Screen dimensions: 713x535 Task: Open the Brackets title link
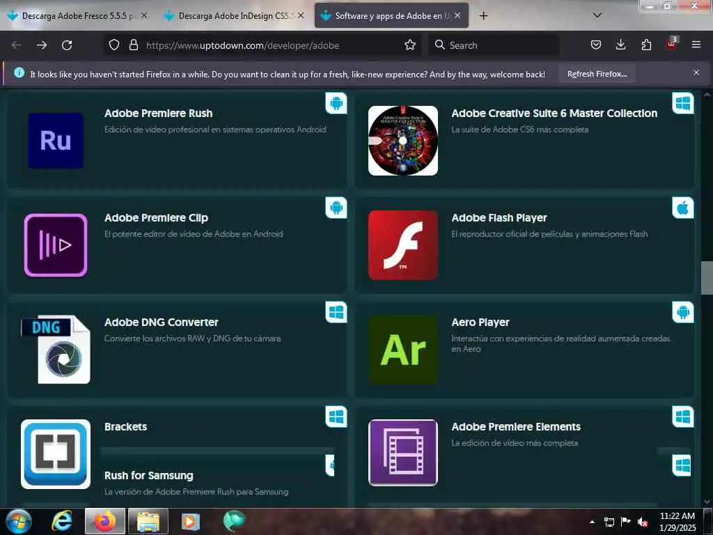tap(125, 427)
